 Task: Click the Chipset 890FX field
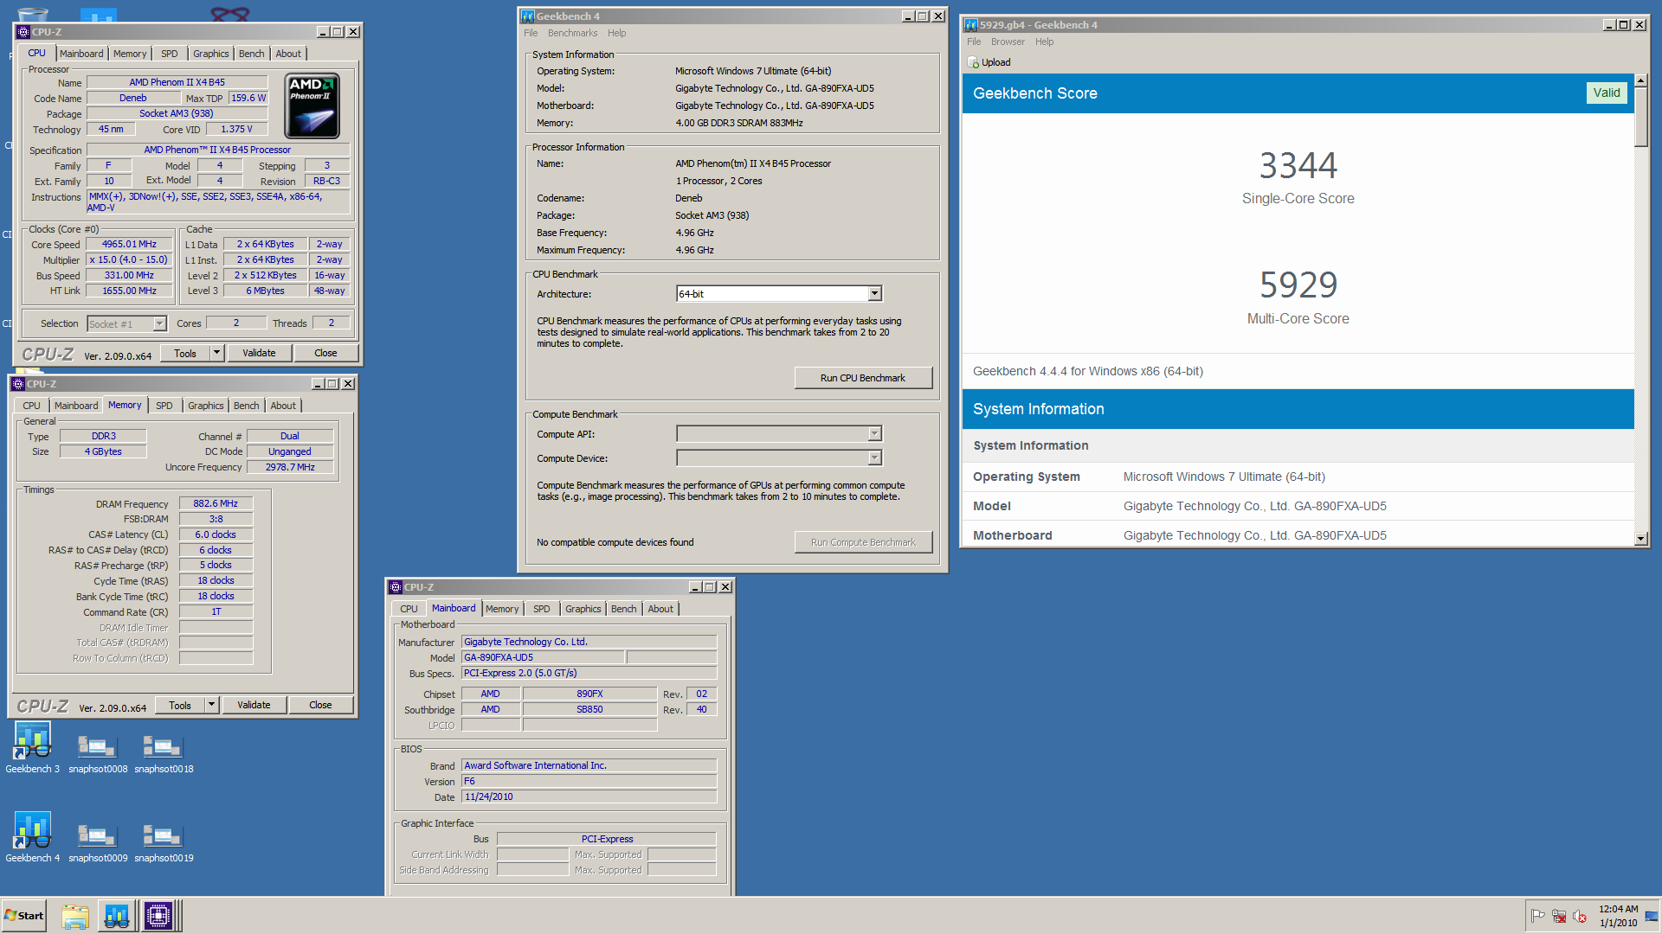(589, 694)
